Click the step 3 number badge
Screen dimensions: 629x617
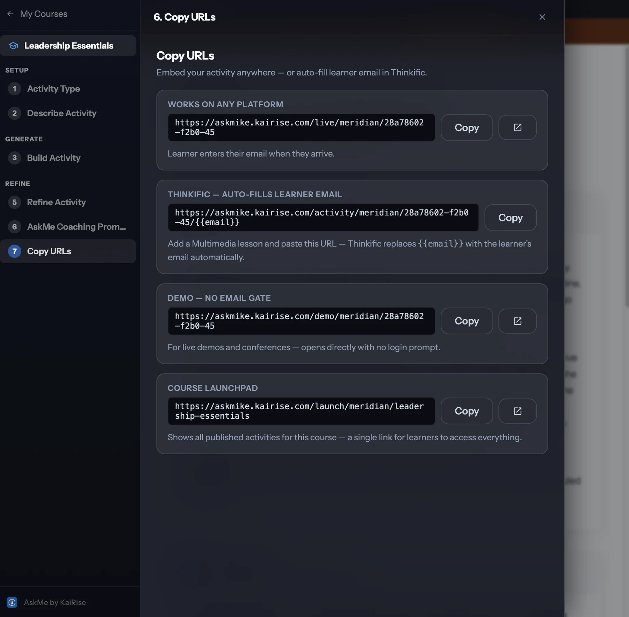[14, 158]
